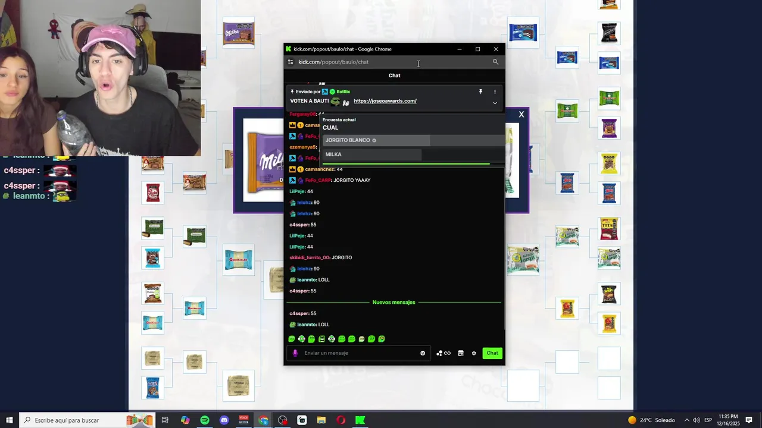Open the Copilot icon on the taskbar
Image resolution: width=762 pixels, height=428 pixels.
[185, 420]
